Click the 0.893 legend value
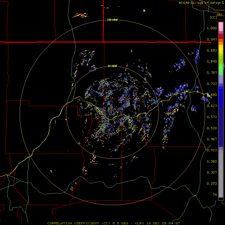 (212, 50)
